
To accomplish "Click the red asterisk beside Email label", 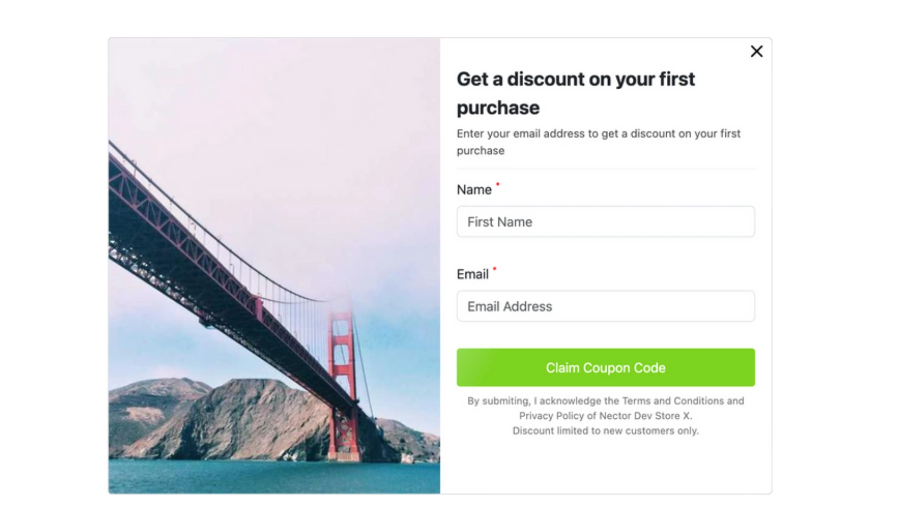I will [495, 269].
